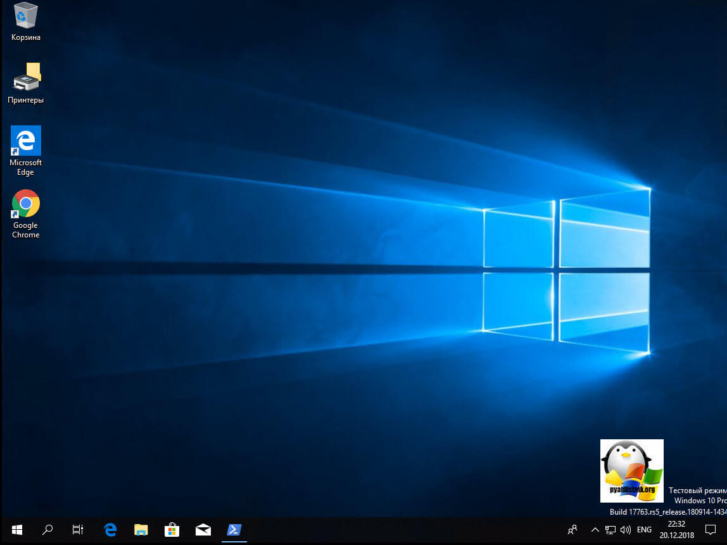Open the People tray icon
The image size is (727, 545).
pyautogui.click(x=572, y=530)
